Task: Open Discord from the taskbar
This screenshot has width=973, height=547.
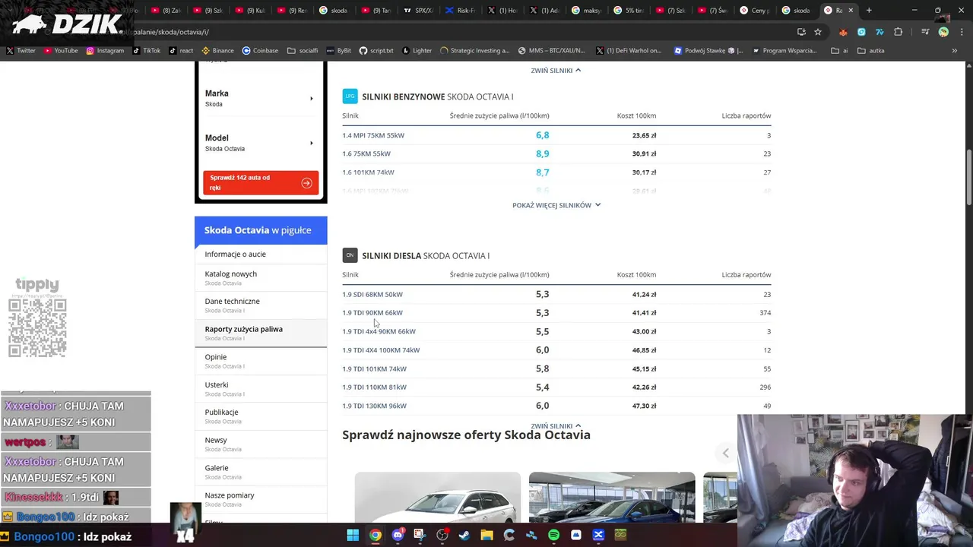Action: [x=398, y=535]
